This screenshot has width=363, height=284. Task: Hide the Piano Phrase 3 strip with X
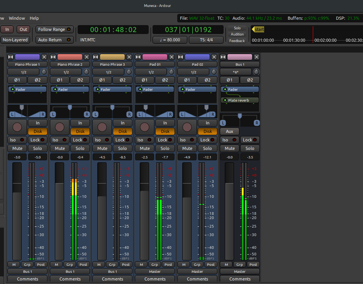(x=129, y=57)
